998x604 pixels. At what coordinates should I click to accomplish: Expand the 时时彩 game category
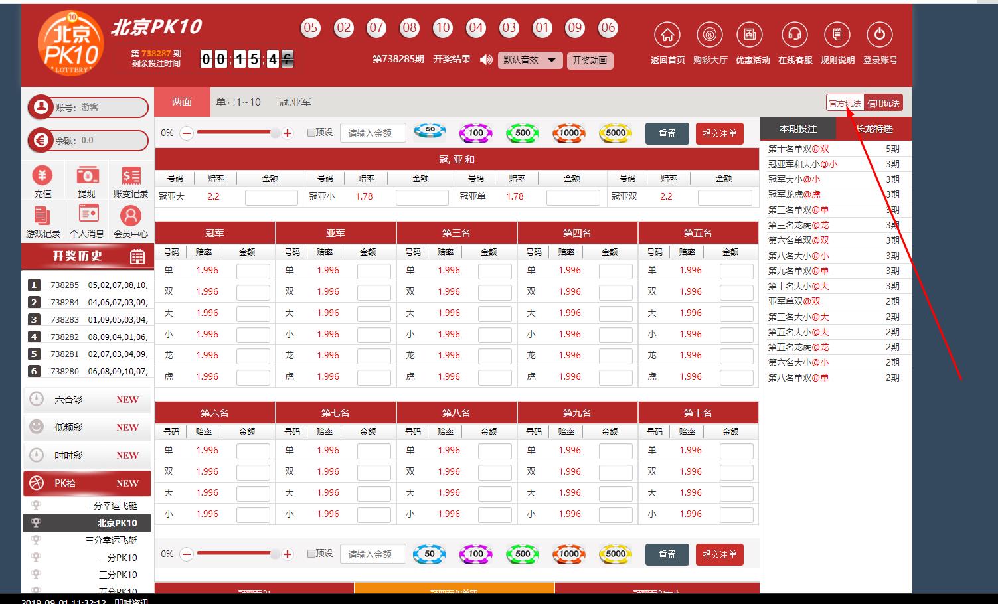[x=87, y=455]
